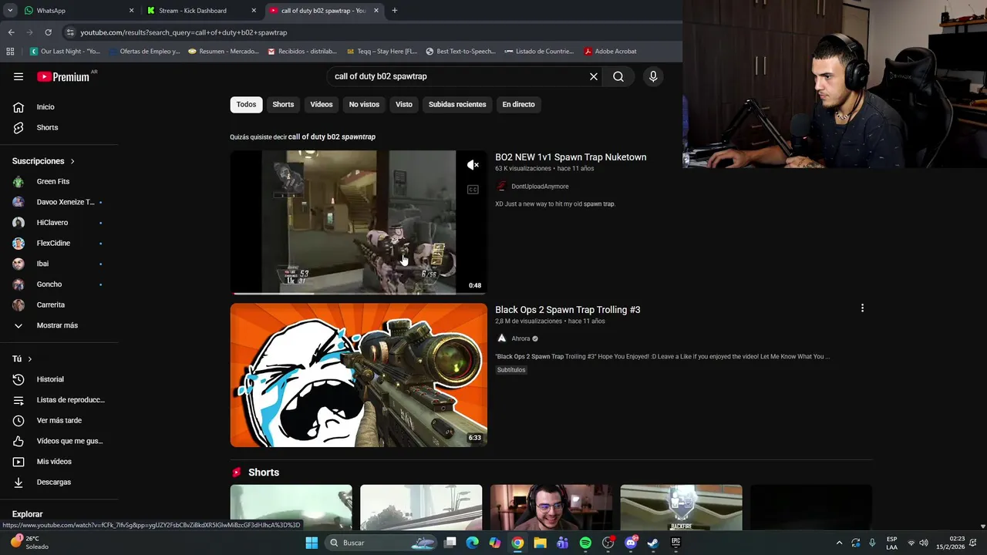This screenshot has width=987, height=555.
Task: Open the crying meme sniper video thumbnail
Action: coord(359,375)
